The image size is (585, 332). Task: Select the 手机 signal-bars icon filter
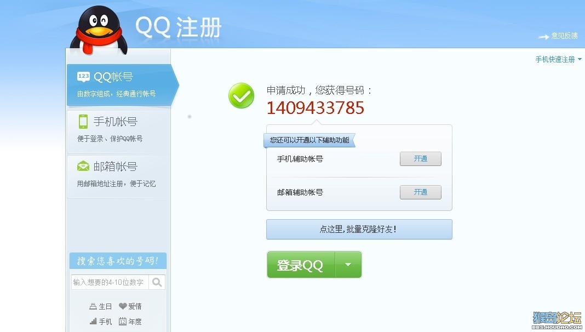point(93,321)
